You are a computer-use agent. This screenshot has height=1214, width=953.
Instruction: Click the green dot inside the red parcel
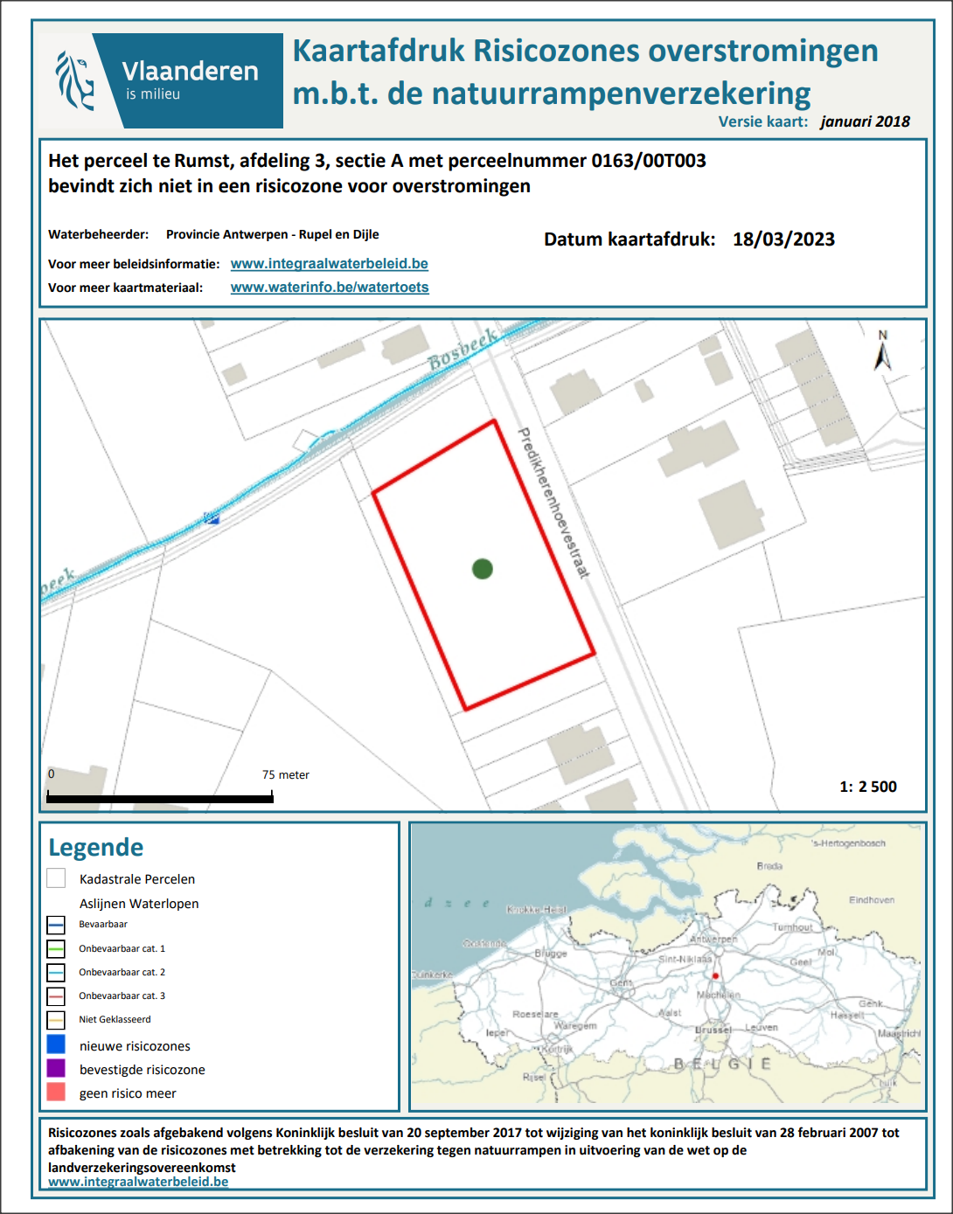[482, 569]
